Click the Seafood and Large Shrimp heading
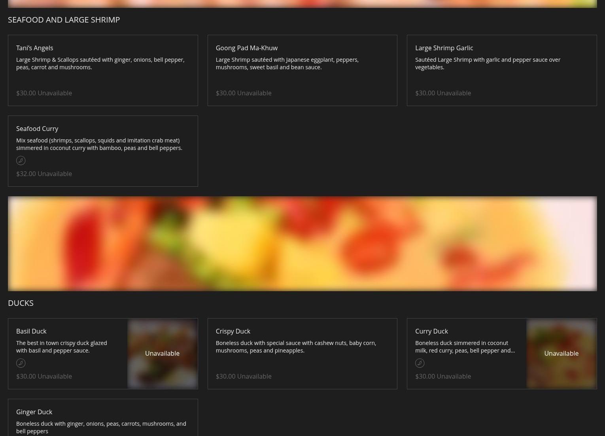This screenshot has height=436, width=605. coord(64,19)
